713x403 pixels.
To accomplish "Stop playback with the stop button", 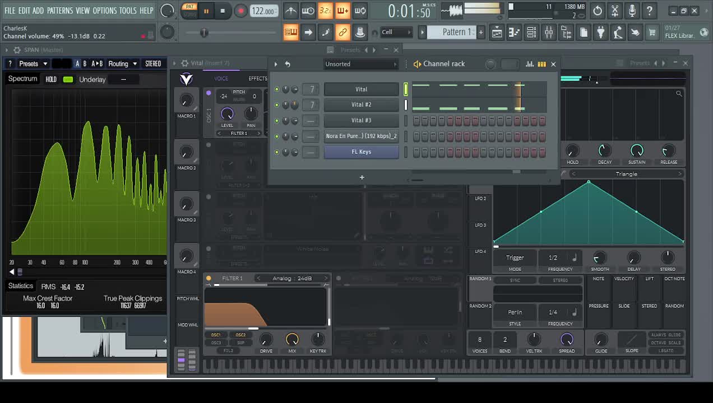I will click(223, 11).
